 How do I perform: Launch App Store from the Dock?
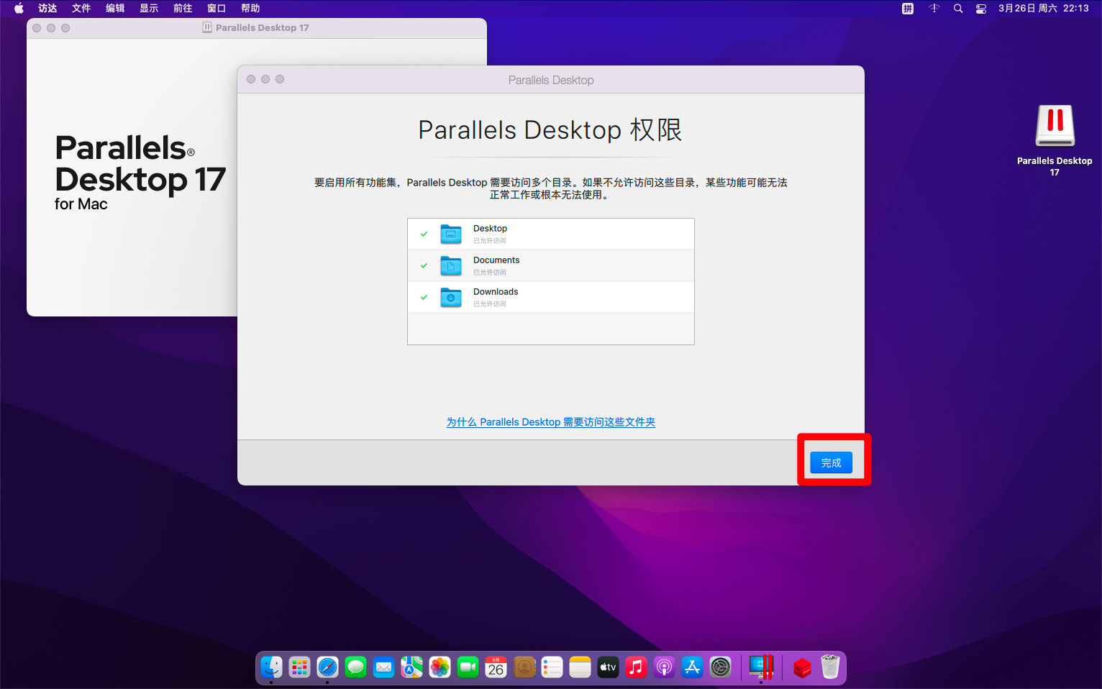692,667
